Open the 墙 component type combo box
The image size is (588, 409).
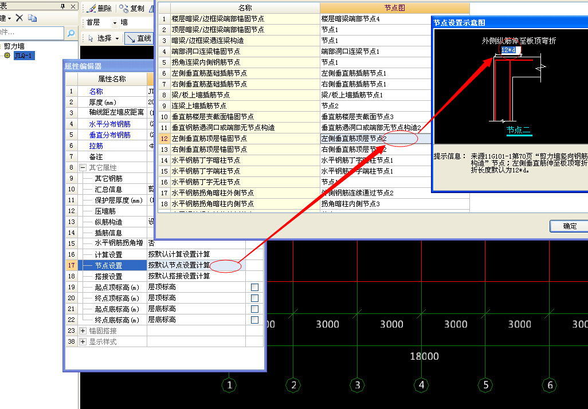pyautogui.click(x=136, y=23)
